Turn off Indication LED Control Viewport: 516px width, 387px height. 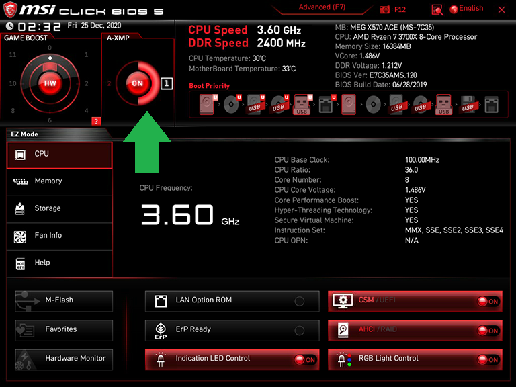coord(305,360)
